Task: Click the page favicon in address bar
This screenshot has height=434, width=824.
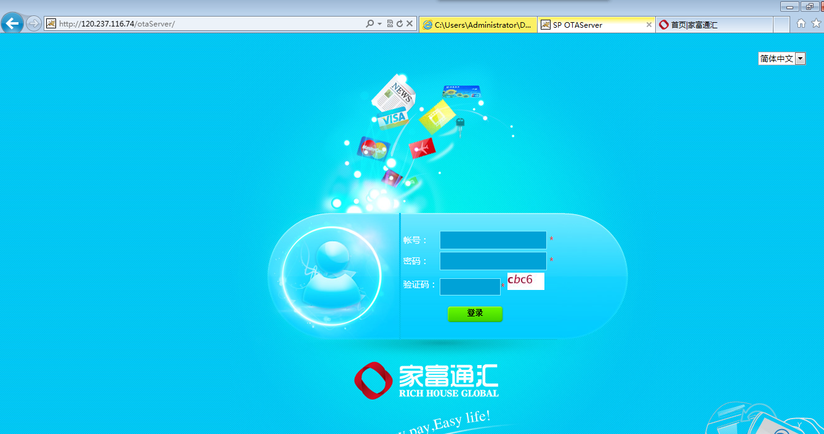Action: [x=51, y=24]
